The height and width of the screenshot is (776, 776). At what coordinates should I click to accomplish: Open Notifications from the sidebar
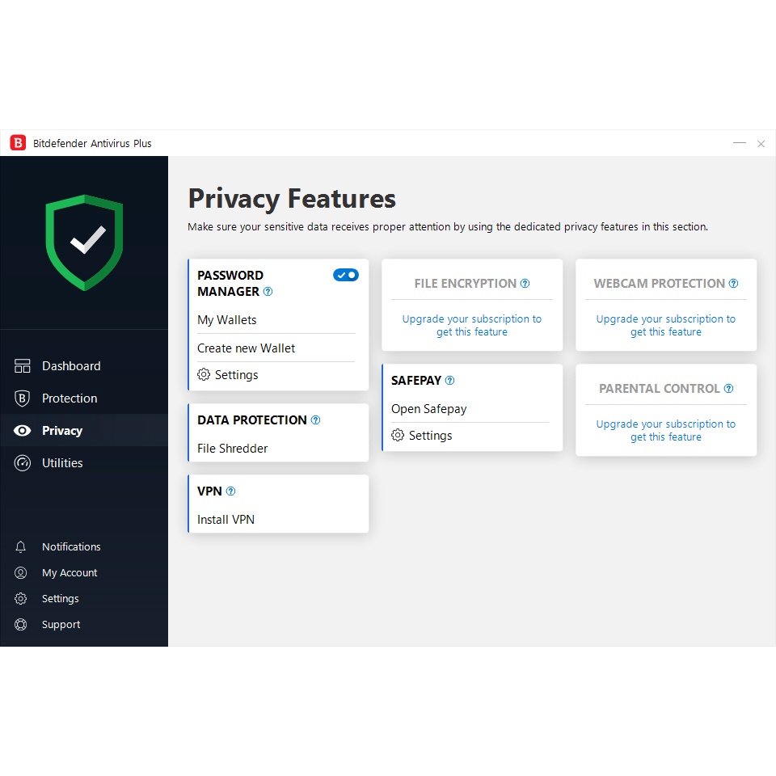click(71, 547)
